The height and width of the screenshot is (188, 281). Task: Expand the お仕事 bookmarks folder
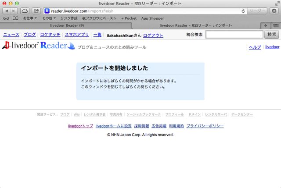(30, 18)
